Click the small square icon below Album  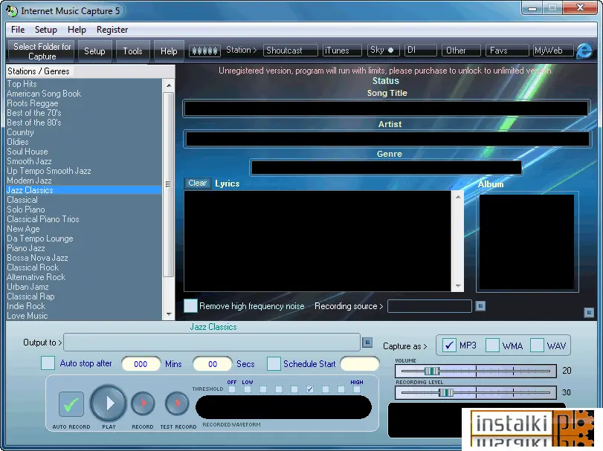[x=589, y=312]
